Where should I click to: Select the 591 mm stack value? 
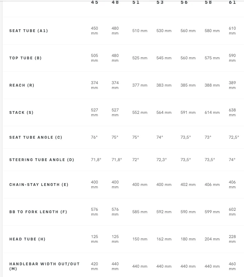pos(188,112)
